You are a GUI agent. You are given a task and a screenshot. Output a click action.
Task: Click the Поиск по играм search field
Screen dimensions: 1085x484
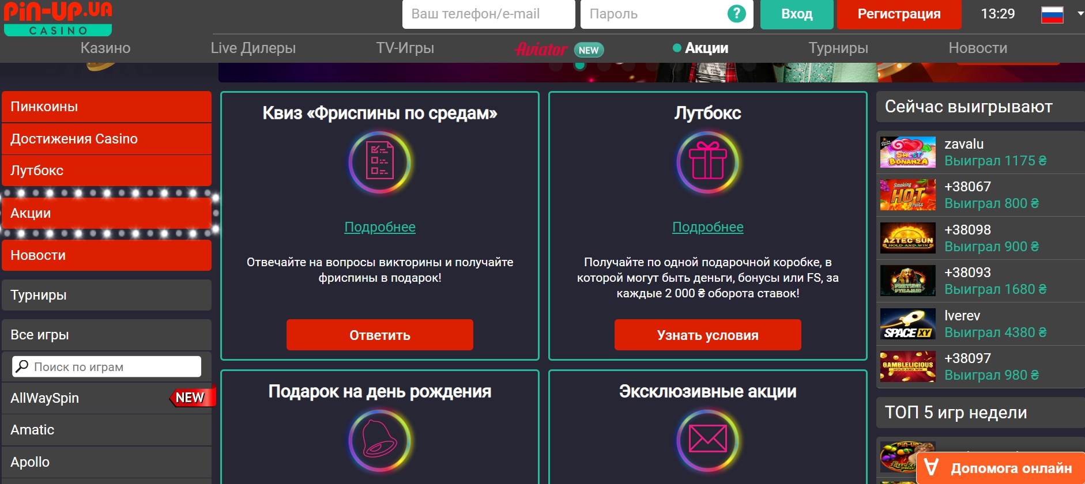(107, 366)
